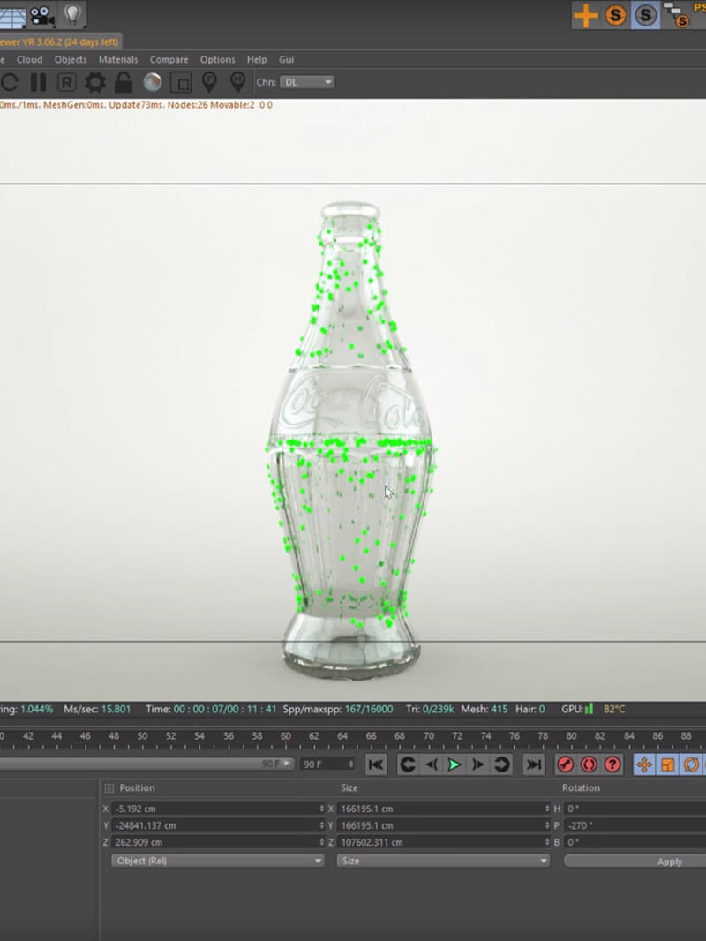Screen dimensions: 706x941
Task: Click the focus picker pin icon
Action: tap(209, 82)
